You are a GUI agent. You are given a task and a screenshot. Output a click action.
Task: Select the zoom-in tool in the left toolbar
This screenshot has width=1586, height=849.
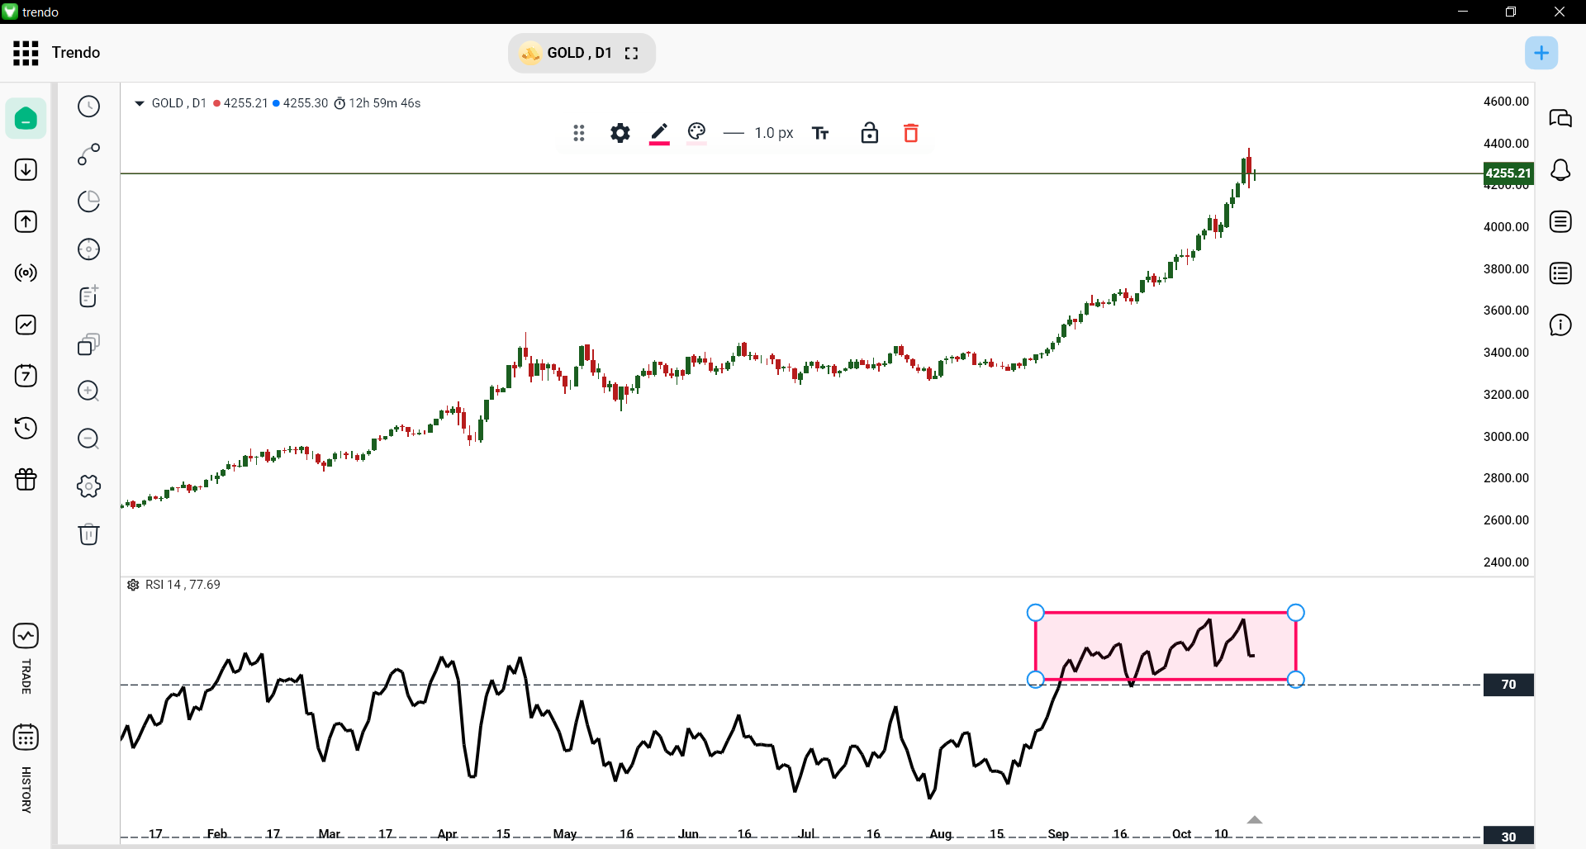click(x=88, y=391)
